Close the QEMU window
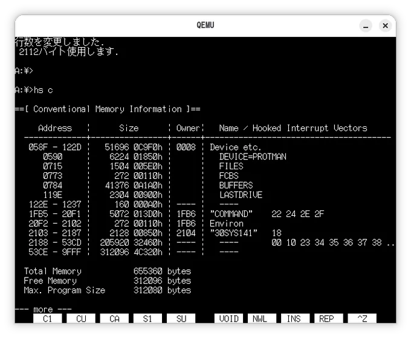This screenshot has height=338, width=411. (x=386, y=25)
